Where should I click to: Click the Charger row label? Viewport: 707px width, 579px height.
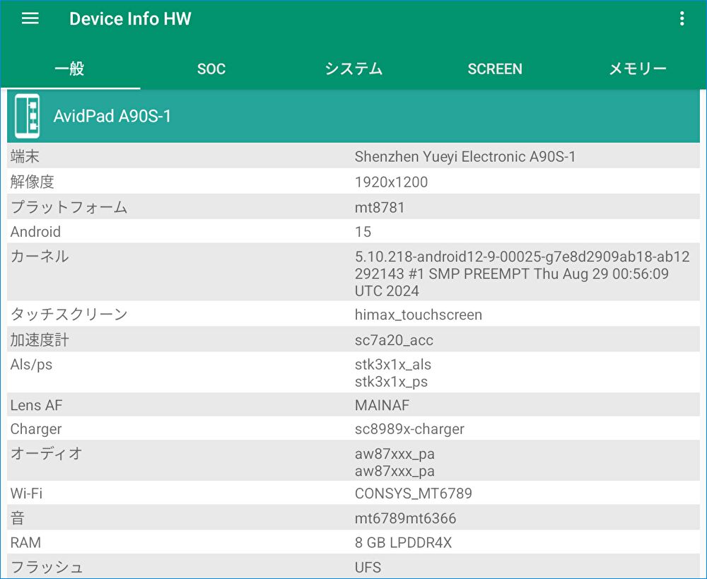click(36, 429)
